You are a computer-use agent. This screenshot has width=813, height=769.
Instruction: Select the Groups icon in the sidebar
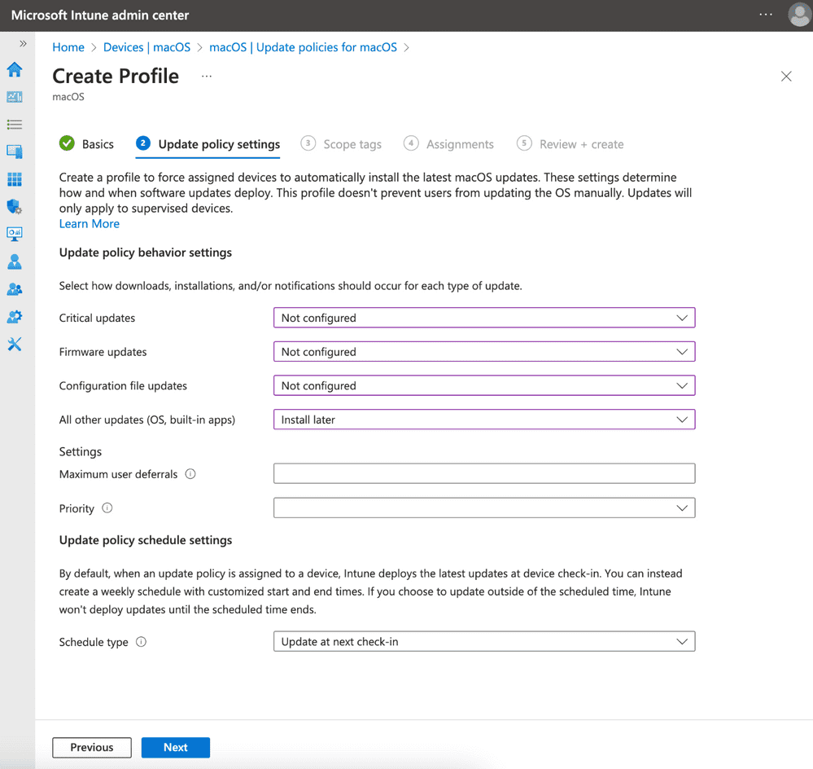[x=14, y=288]
